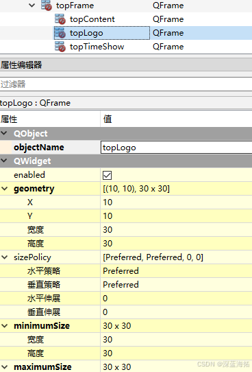252x372 pixels.
Task: Collapse the sizePolicy property
Action: pos(5,257)
